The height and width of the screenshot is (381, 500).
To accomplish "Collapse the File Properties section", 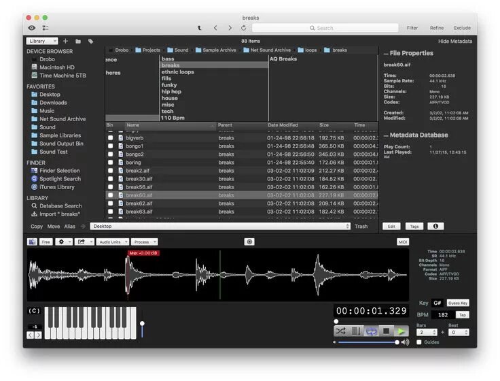I will [x=386, y=54].
